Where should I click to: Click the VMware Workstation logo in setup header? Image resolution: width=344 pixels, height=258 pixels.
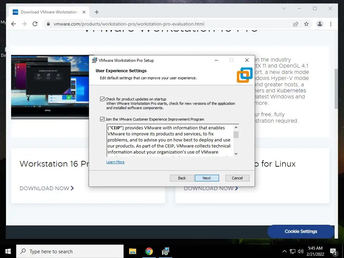point(245,75)
